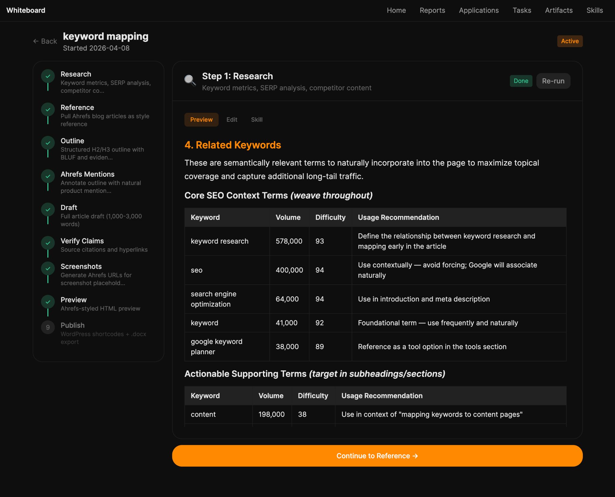Switch to the Skill tab
This screenshot has height=497, width=615.
256,120
